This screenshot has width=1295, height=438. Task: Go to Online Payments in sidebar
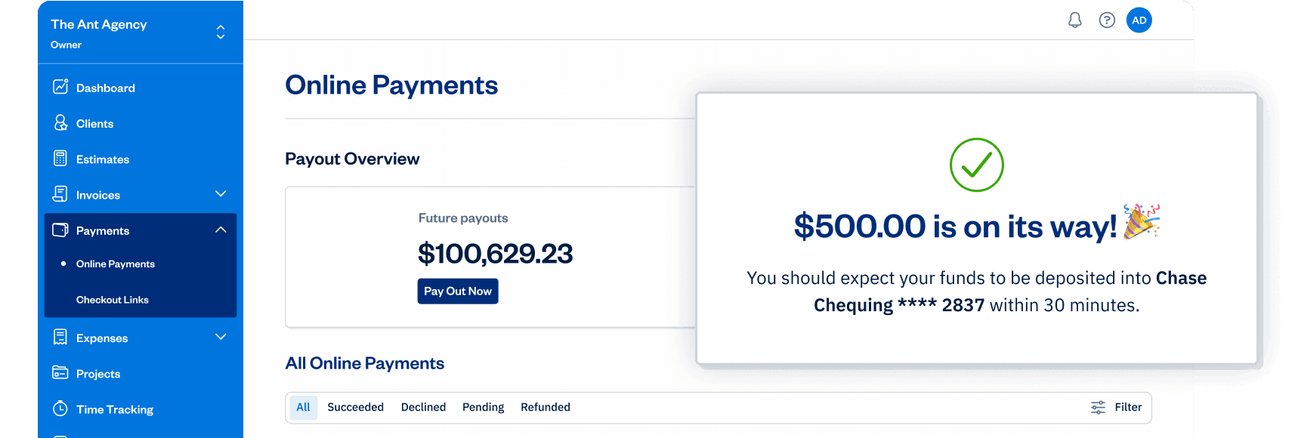[x=115, y=264]
